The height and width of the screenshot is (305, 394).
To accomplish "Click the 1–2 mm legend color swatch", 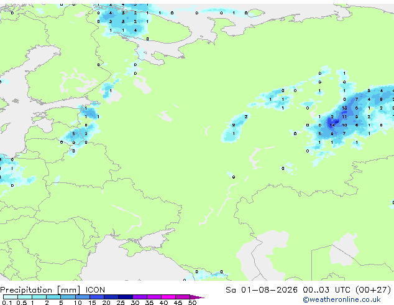I will point(39,297).
